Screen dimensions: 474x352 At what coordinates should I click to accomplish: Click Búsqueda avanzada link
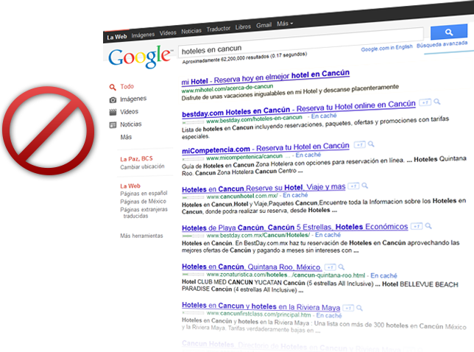tap(442, 44)
